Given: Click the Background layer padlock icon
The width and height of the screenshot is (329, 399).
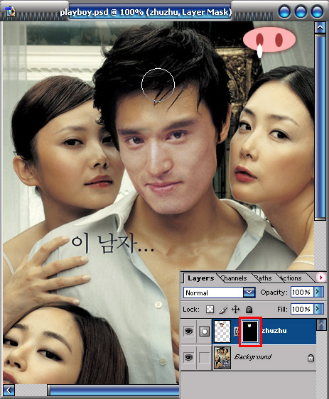Looking at the screenshot, I should tap(311, 358).
